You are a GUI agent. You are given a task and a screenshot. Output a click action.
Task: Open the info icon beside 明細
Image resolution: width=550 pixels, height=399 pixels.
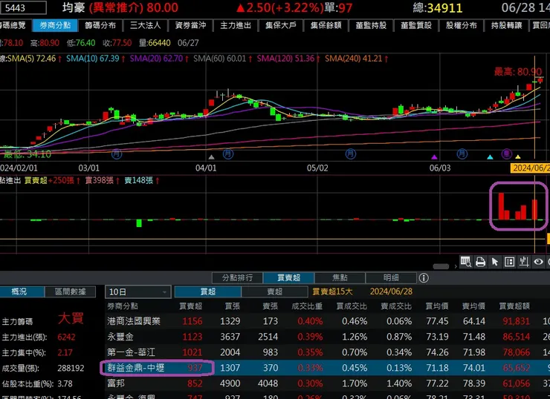tap(424, 278)
